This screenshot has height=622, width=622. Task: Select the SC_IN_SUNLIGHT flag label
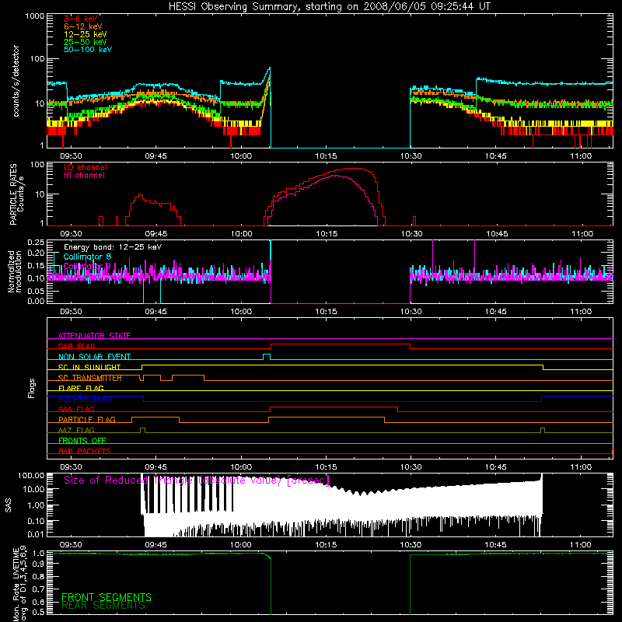89,367
